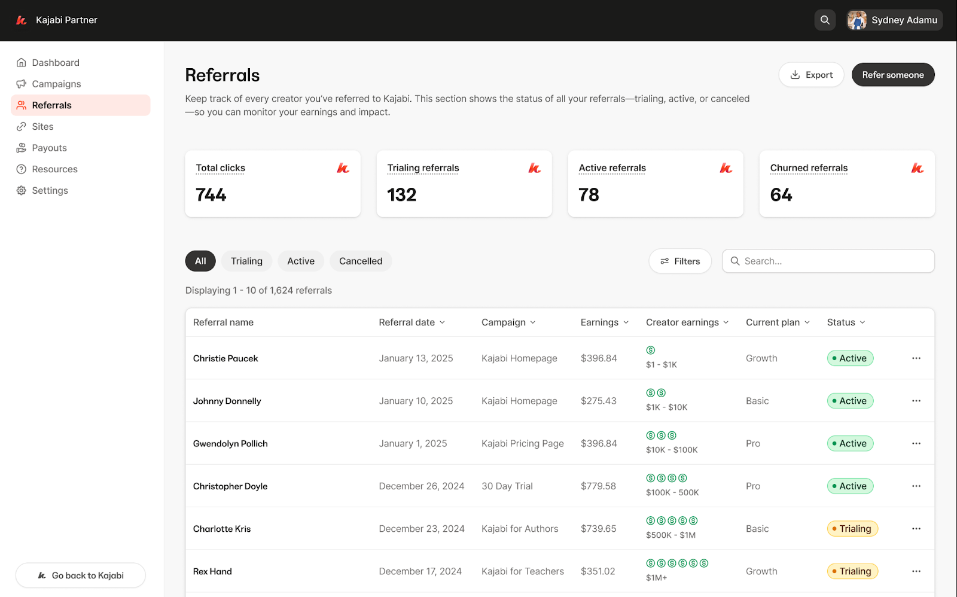Click the Christie Paucek referral name
Screen dimensions: 957x597
pyautogui.click(x=225, y=358)
